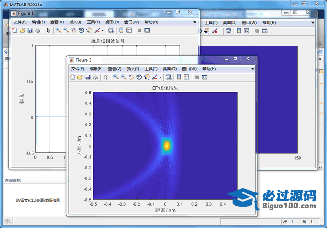The width and height of the screenshot is (327, 228).
Task: Open 帮助(H) menu in Figure 3
Action: point(209,69)
